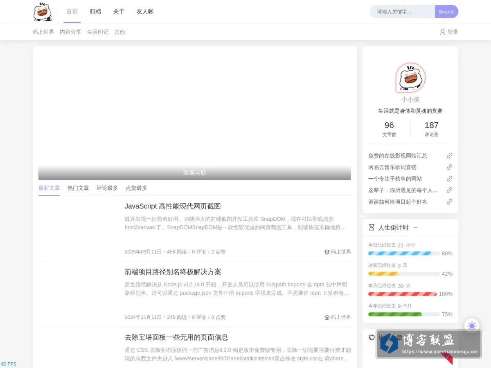Click the 本月已经过去 100% progress bar
The image size is (491, 368).
pos(403,294)
